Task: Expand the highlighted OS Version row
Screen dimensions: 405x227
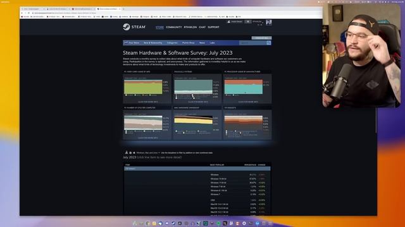Action: (x=197, y=168)
